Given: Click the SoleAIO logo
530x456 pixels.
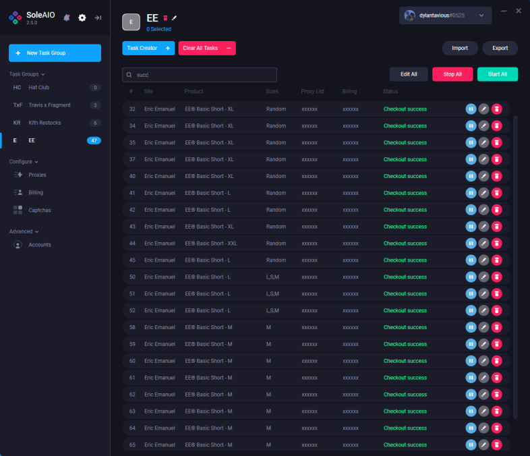Looking at the screenshot, I should (x=16, y=18).
